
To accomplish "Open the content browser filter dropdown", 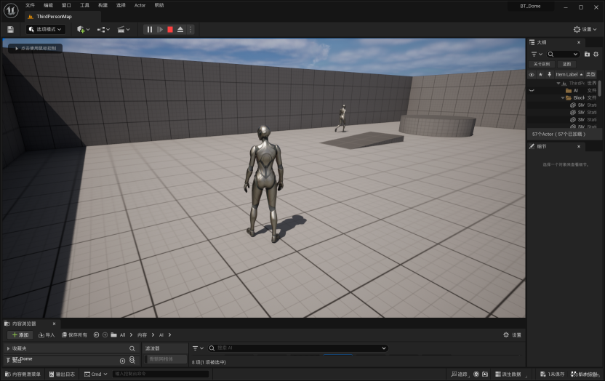I will click(x=198, y=348).
